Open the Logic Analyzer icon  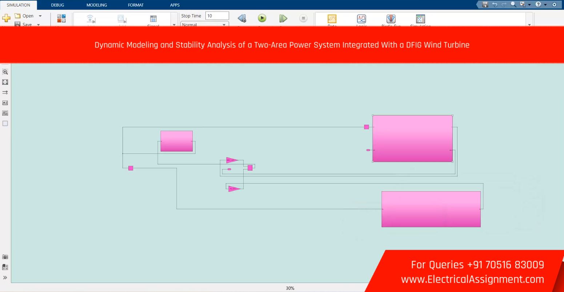(x=361, y=19)
